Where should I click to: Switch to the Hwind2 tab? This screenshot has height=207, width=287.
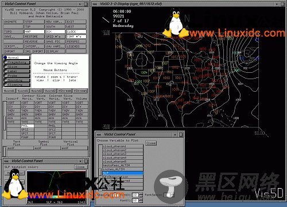37,91
